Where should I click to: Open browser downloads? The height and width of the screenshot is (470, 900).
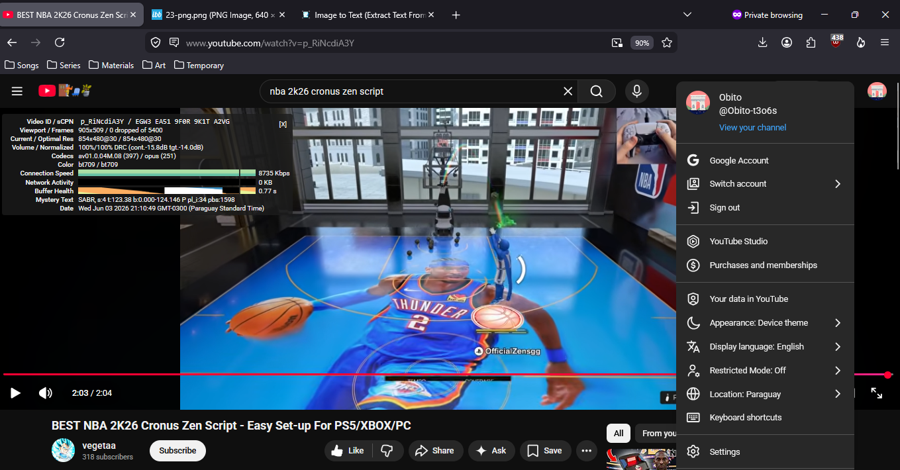tap(762, 42)
